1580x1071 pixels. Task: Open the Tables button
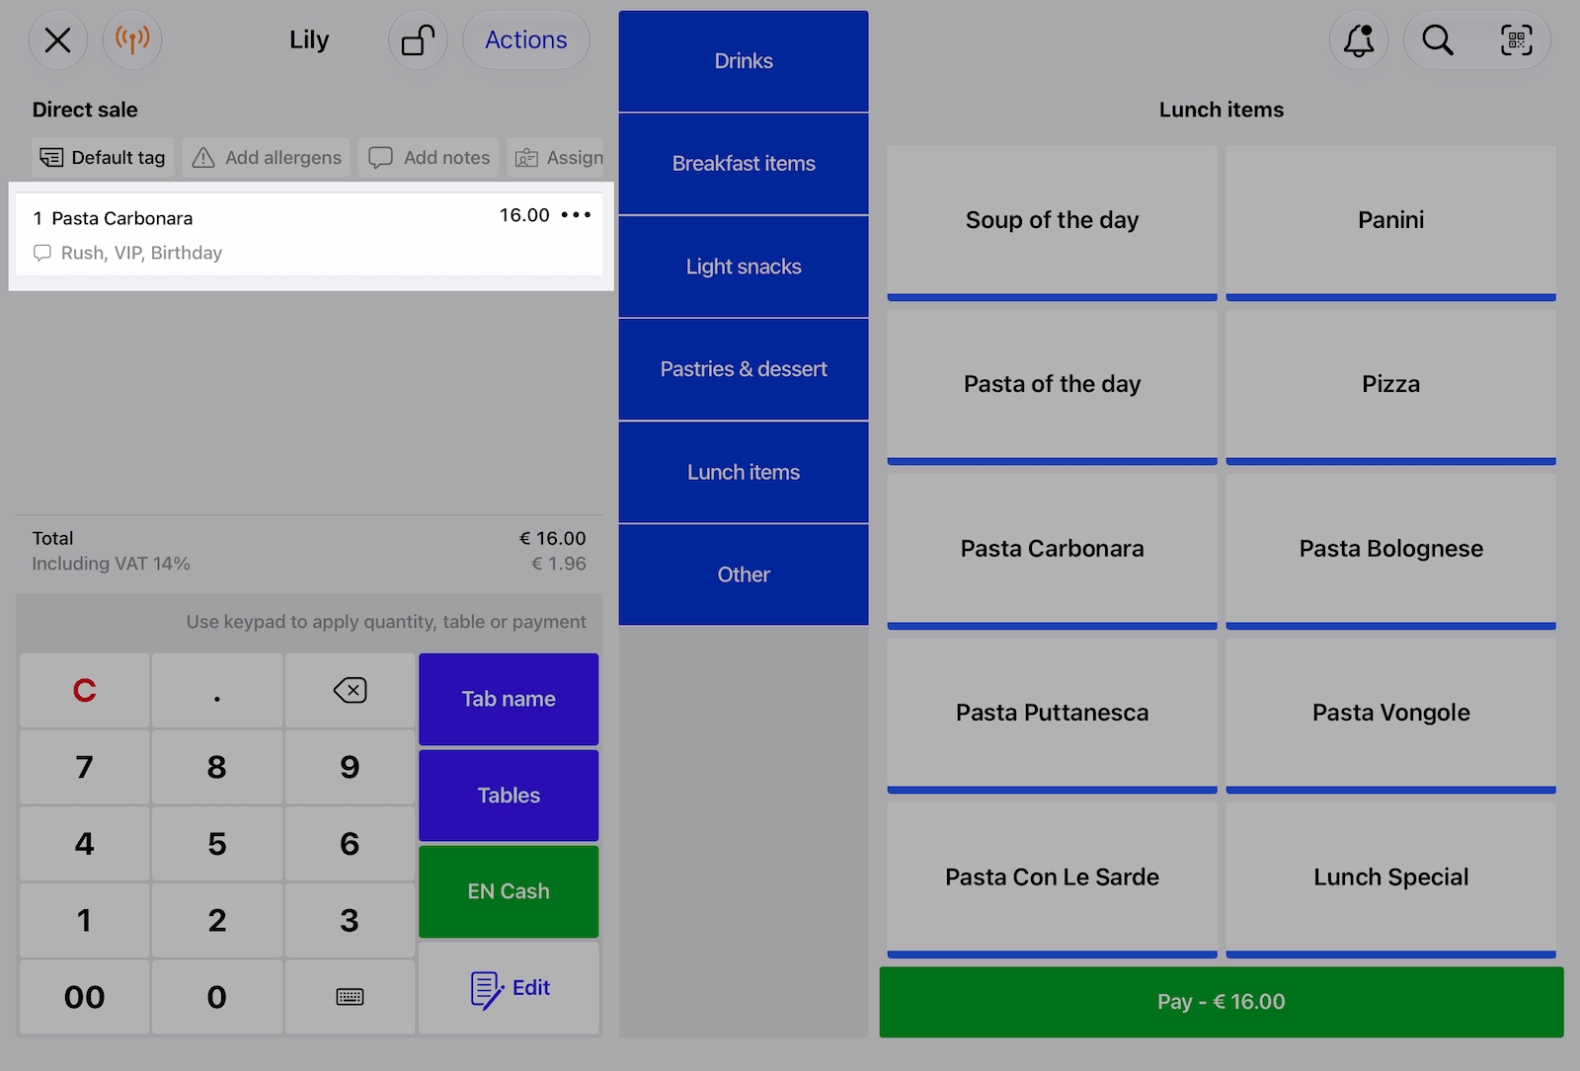tap(509, 796)
